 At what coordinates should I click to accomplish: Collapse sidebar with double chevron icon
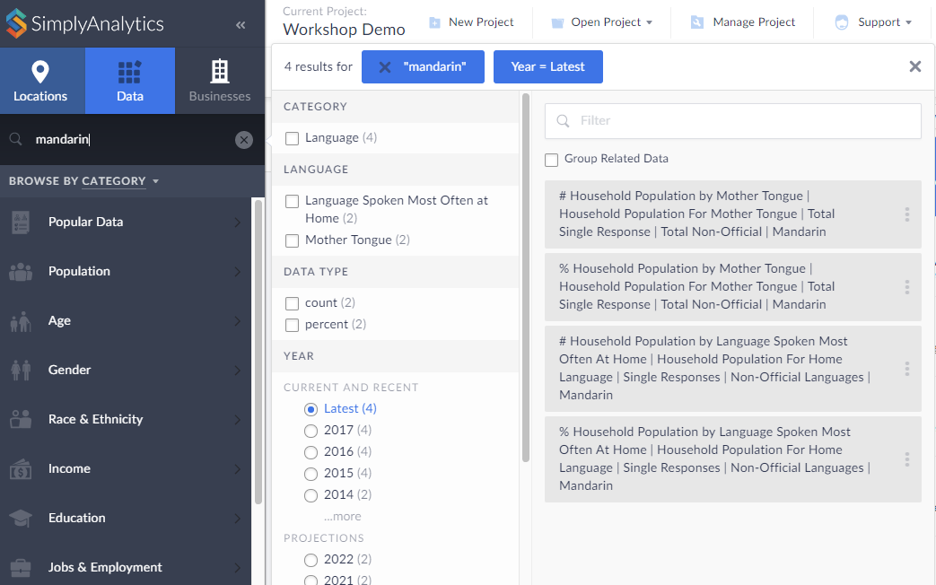241,25
